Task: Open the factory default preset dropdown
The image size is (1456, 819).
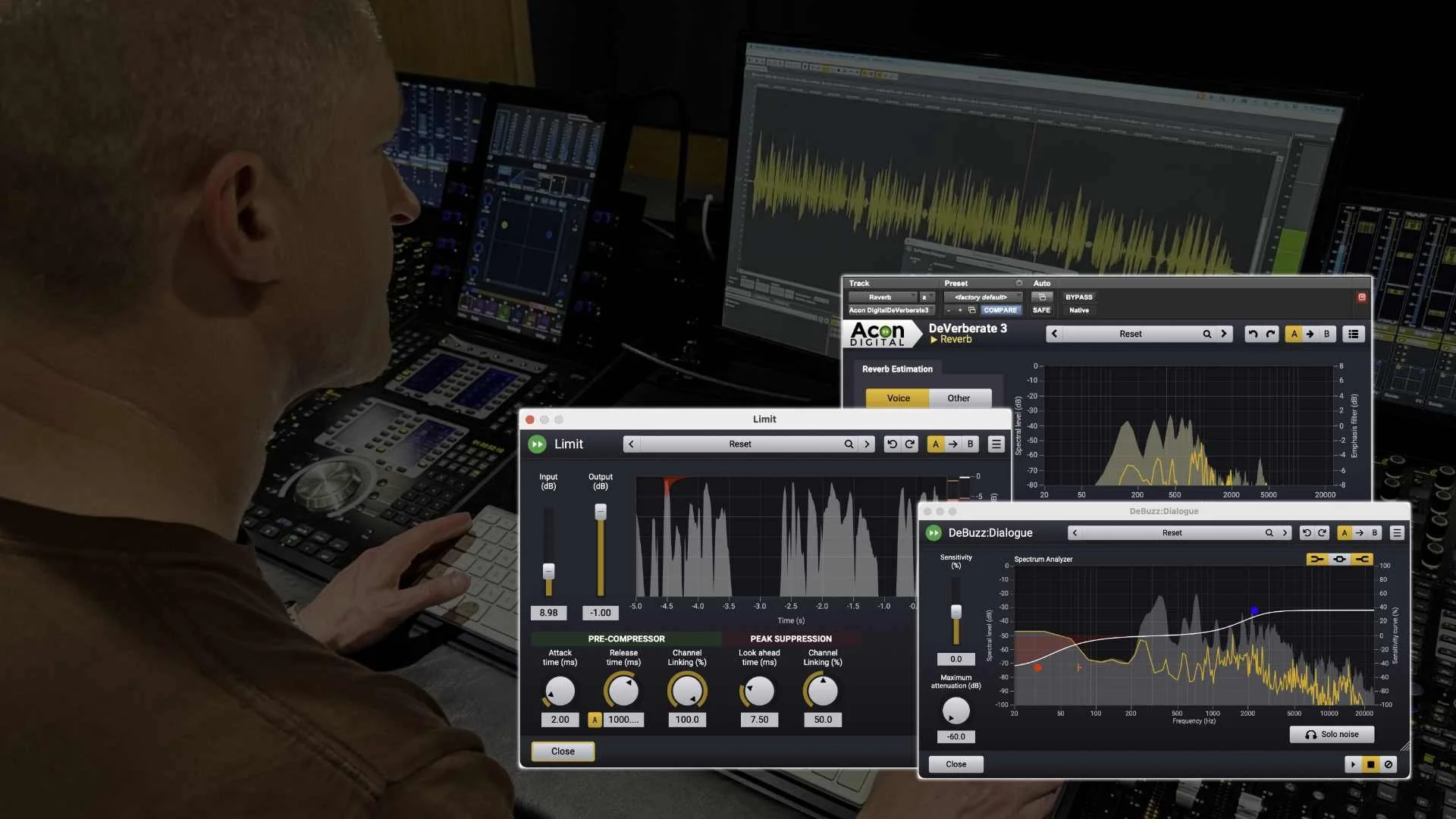Action: click(981, 297)
